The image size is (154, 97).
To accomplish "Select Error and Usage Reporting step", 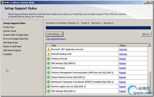I will (16, 39).
